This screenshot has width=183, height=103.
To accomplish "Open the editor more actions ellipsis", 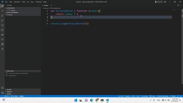I will point(181,5).
